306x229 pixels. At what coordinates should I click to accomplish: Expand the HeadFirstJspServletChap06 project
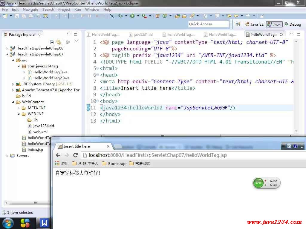7,48
